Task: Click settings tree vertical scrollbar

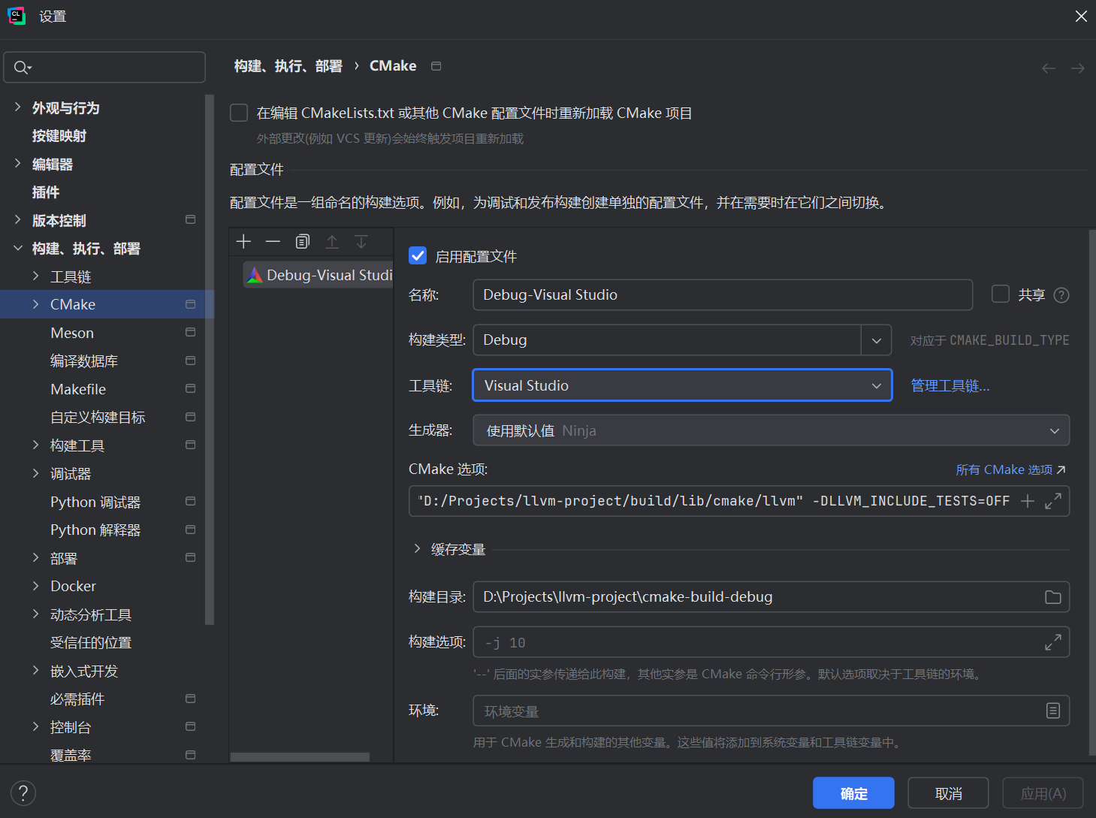Action: (x=209, y=359)
